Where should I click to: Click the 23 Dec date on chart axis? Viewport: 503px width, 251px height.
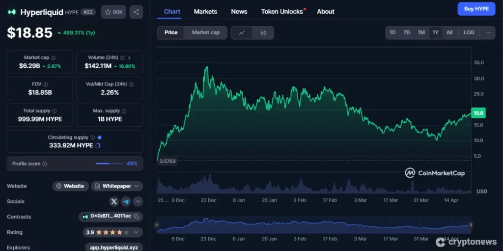(x=208, y=200)
